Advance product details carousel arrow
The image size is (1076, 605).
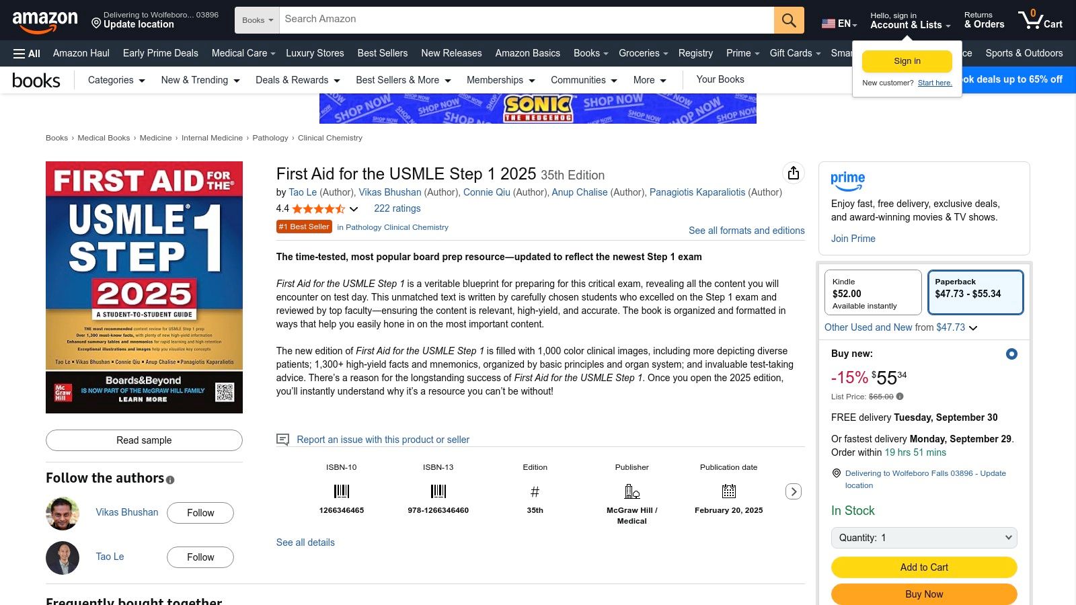click(x=794, y=491)
